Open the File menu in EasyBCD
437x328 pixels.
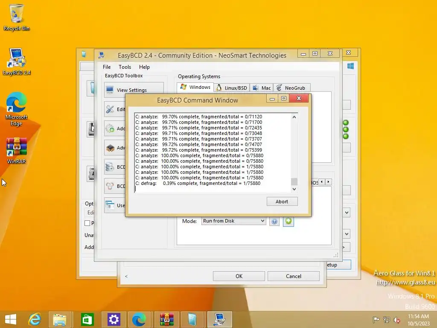(106, 67)
